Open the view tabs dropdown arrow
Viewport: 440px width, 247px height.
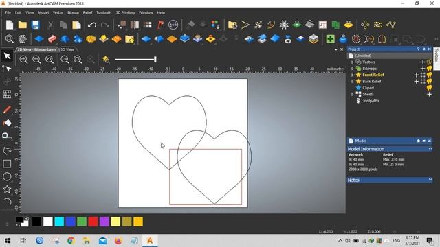pos(336,49)
